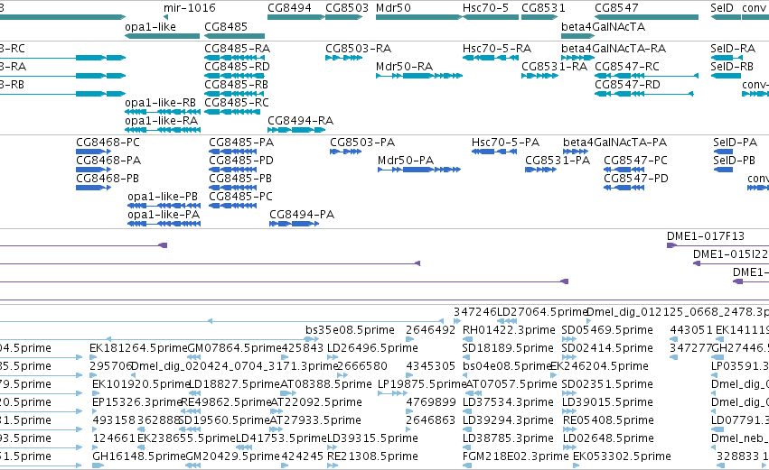769x470 pixels.
Task: Click the SelD gene label
Action: point(721,8)
